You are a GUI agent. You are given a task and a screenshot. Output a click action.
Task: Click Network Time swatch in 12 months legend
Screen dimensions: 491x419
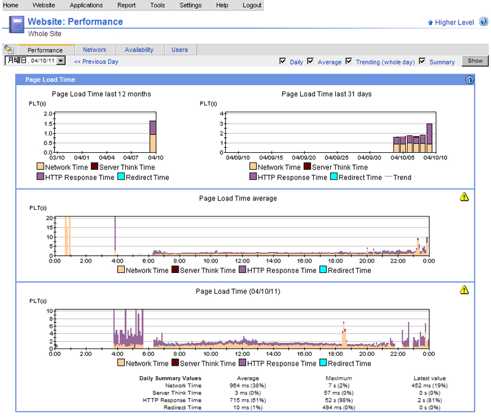click(x=41, y=166)
